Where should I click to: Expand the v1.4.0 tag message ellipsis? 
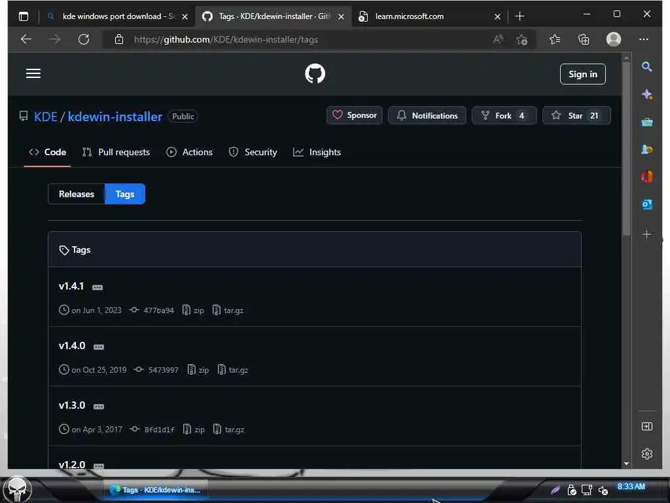point(99,347)
